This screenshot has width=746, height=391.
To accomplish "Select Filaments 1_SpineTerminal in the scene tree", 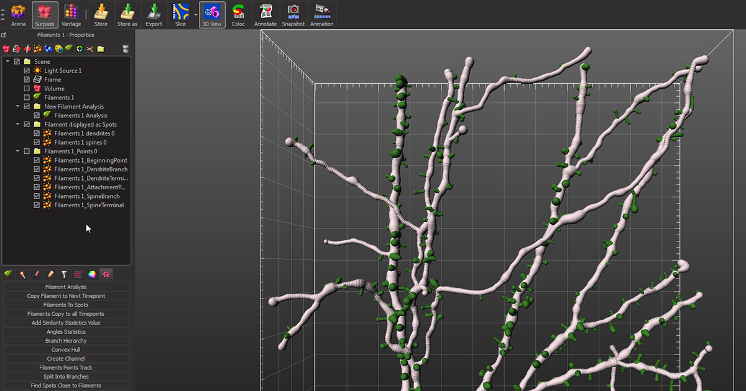I will (x=88, y=205).
